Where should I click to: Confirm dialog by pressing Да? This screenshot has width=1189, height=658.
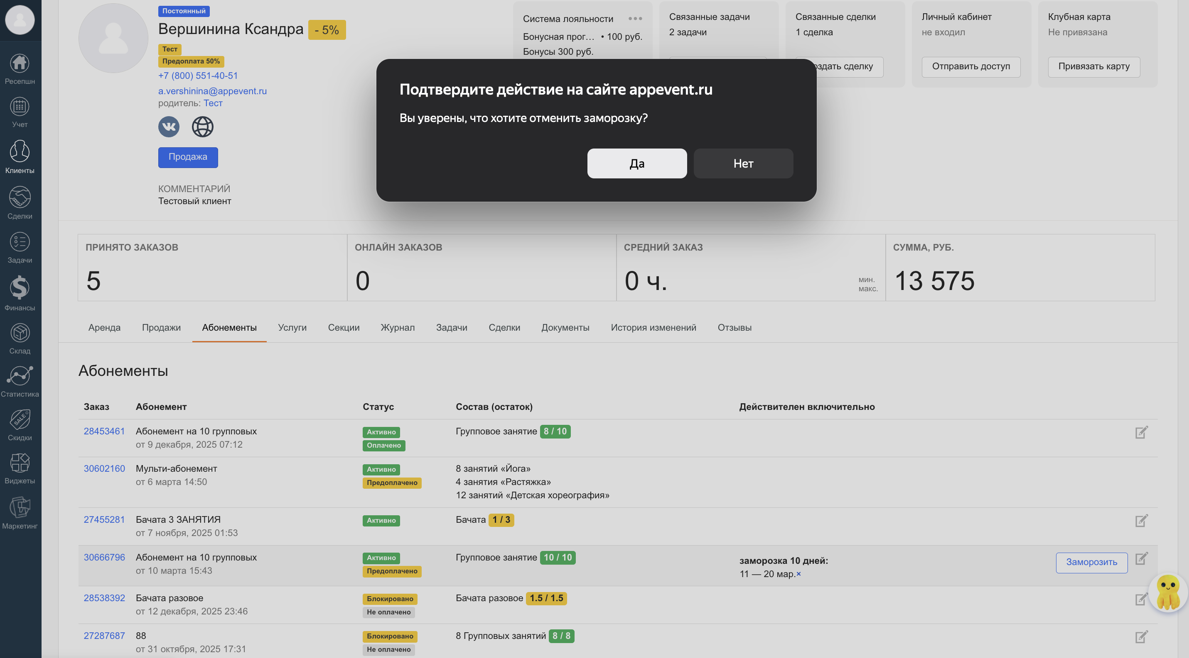coord(636,163)
